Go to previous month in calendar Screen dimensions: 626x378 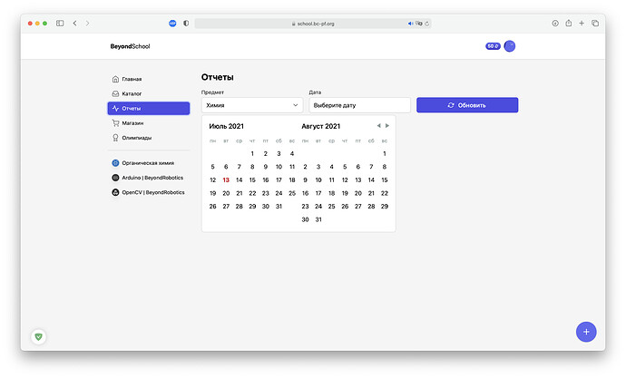[378, 126]
